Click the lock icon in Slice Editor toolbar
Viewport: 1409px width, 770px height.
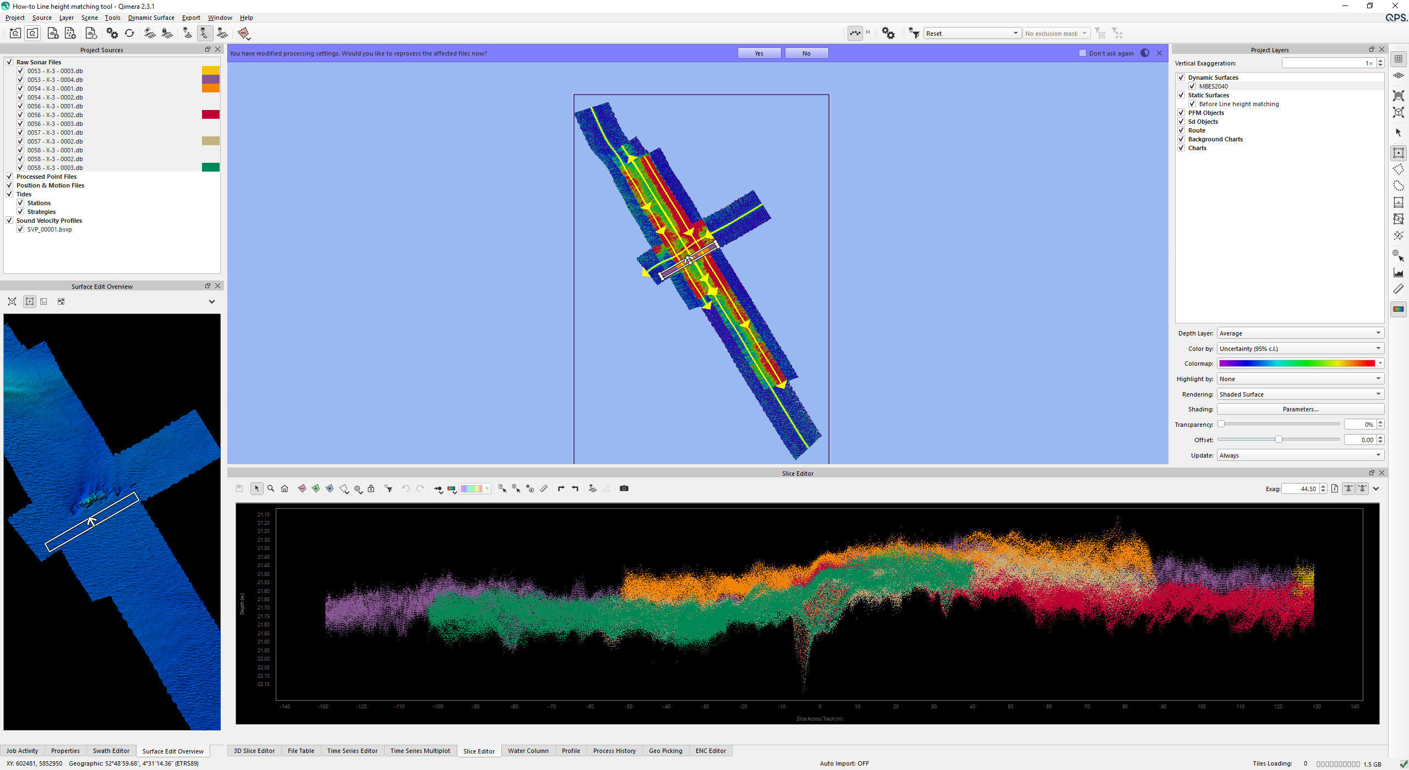(x=371, y=488)
